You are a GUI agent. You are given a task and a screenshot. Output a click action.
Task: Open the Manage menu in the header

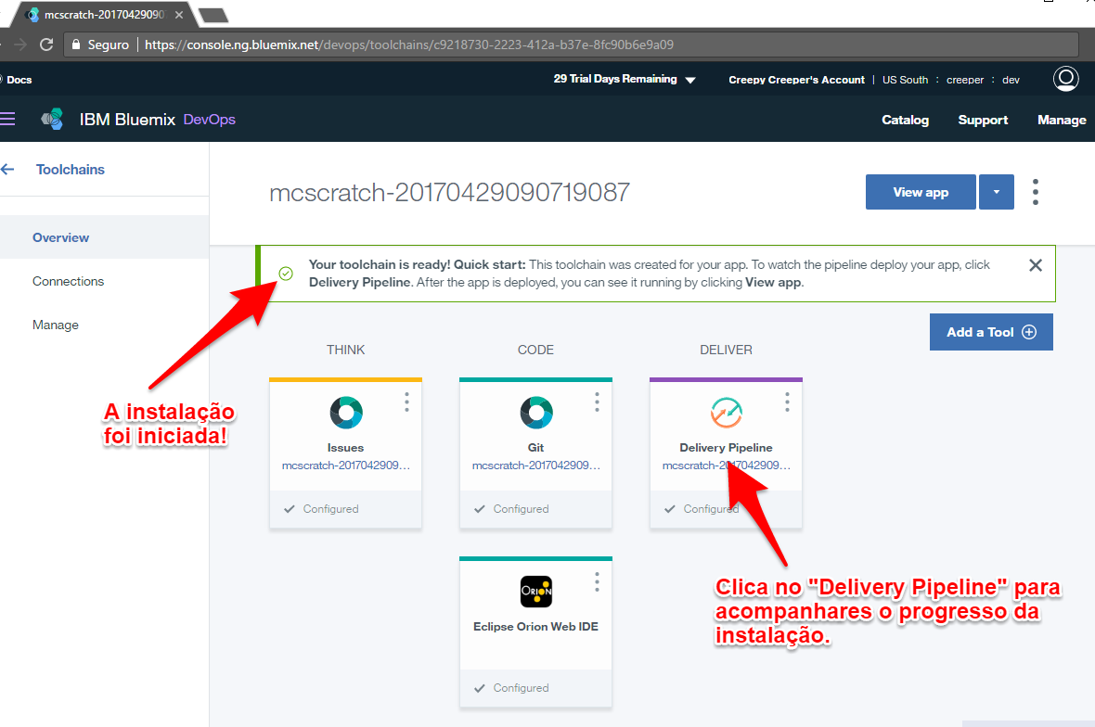coord(1062,120)
